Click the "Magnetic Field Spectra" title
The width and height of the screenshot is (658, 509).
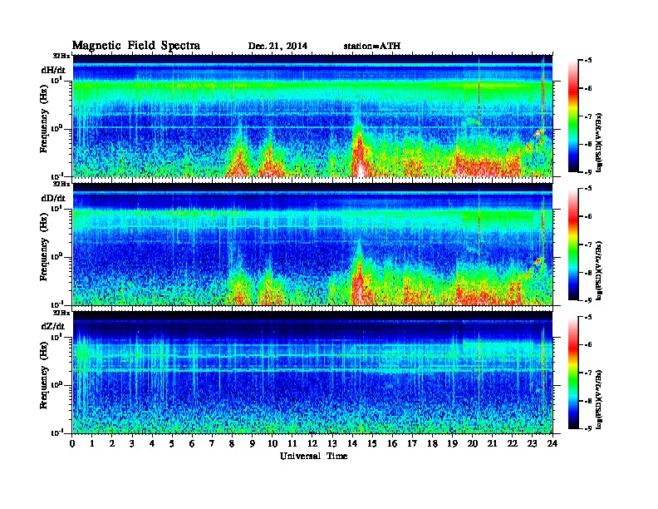(136, 46)
